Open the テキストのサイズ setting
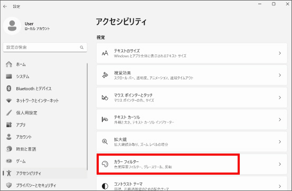Image resolution: width=292 pixels, height=191 pixels. click(x=192, y=53)
